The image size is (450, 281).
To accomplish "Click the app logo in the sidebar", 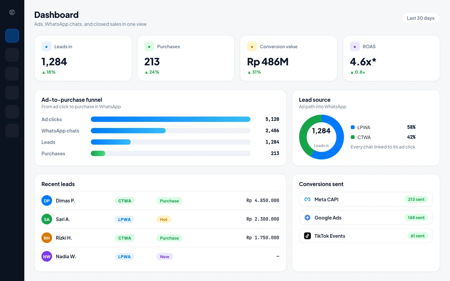I will pyautogui.click(x=12, y=12).
